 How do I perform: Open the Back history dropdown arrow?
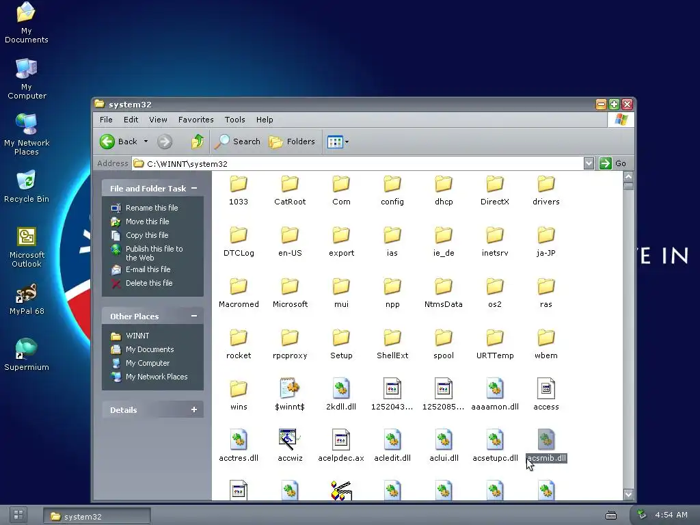[146, 142]
